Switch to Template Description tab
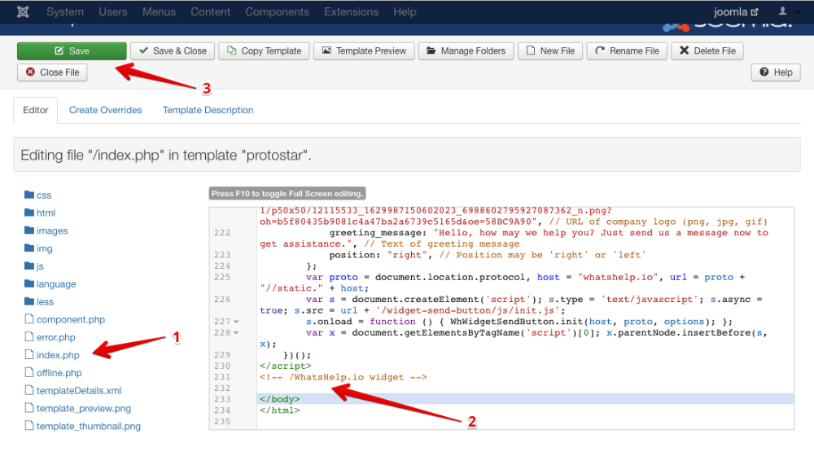This screenshot has height=465, width=814. coord(208,110)
